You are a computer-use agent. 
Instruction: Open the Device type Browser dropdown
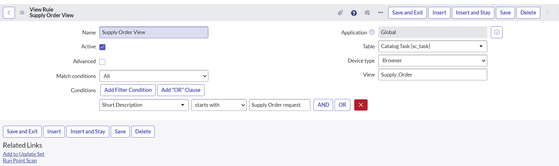click(x=433, y=60)
